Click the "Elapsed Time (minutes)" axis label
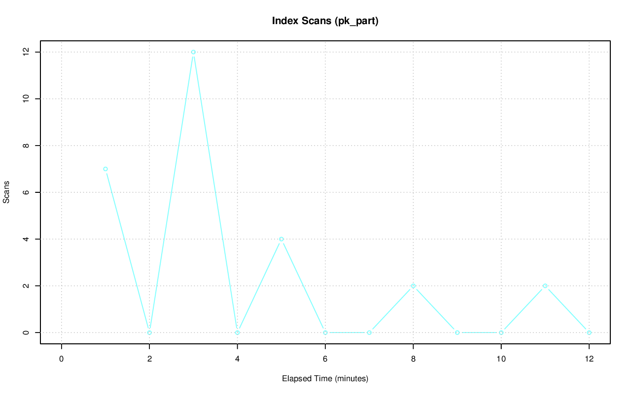Image resolution: width=631 pixels, height=394 pixels. [x=325, y=379]
